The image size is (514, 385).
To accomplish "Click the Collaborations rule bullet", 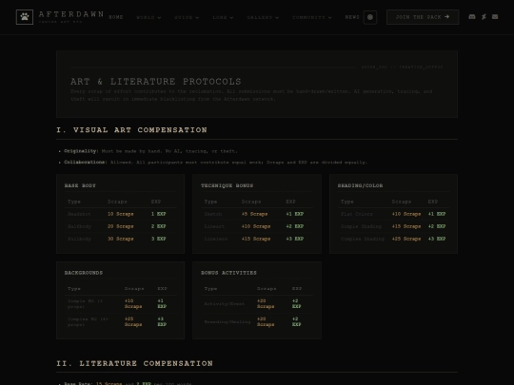I will 216,162.
